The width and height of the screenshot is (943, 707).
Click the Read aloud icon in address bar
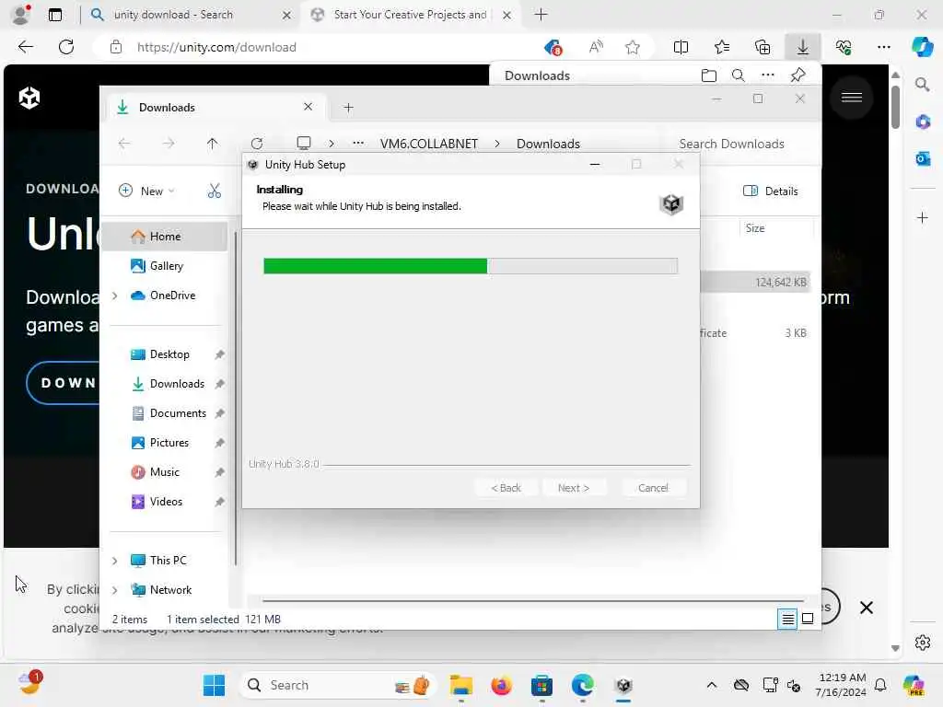click(x=596, y=47)
